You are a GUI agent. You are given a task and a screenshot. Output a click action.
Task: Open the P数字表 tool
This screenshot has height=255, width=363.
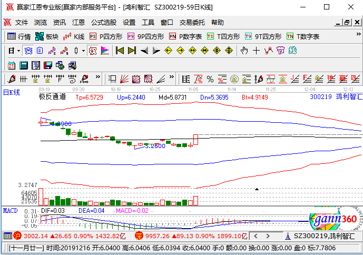(185, 36)
